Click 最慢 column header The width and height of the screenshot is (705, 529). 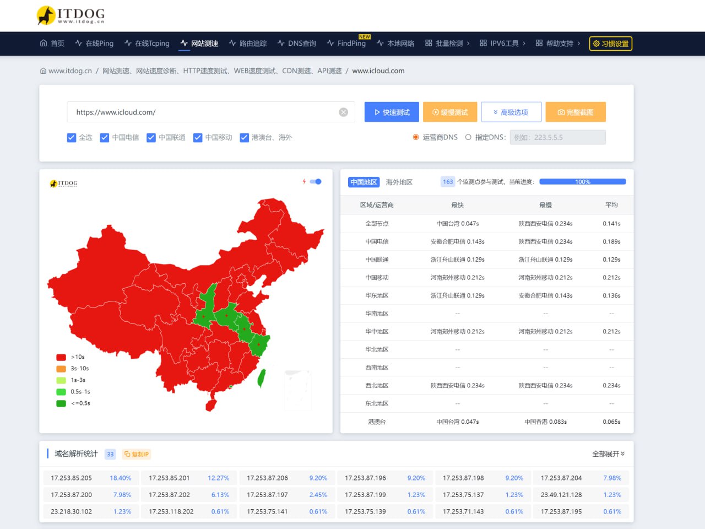545,205
